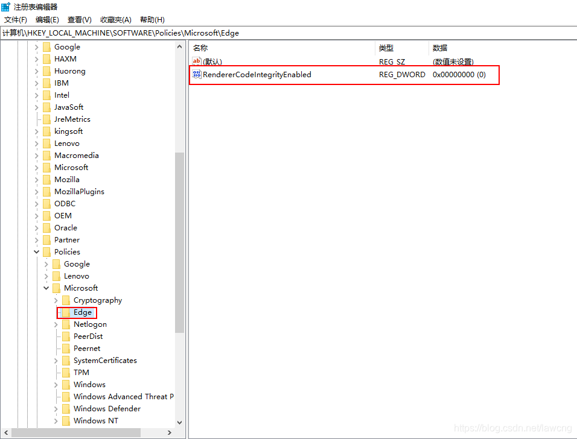This screenshot has height=439, width=577.
Task: Click the registry path address bar
Action: [288, 33]
